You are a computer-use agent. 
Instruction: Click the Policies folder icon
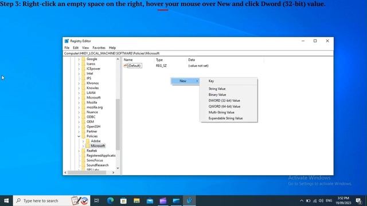tap(83, 136)
